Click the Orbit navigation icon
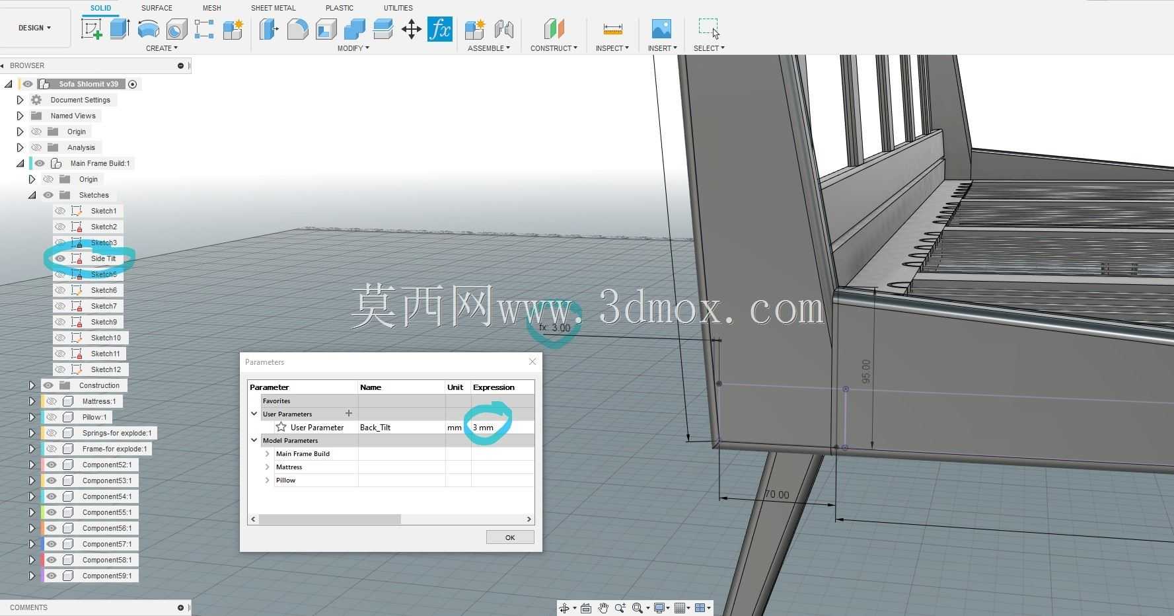This screenshot has height=616, width=1174. click(x=564, y=608)
